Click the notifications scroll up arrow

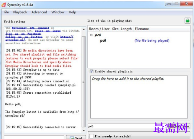point(84,29)
